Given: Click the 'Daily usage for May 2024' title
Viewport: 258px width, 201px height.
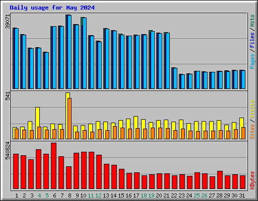Looking at the screenshot, I should tap(52, 8).
